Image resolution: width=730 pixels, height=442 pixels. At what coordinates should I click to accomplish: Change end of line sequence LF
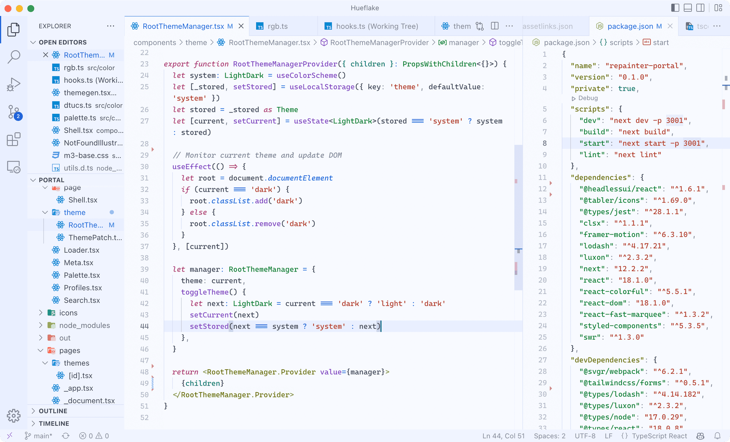pos(608,436)
